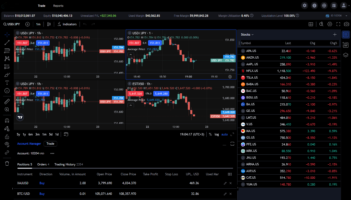Open the 1m timeframe dropdown
Viewport: 351px width, 200px height.
[38, 24]
